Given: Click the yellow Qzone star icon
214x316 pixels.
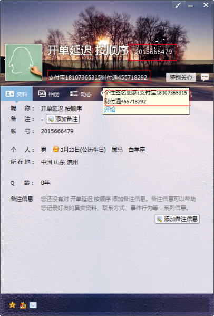Looking at the screenshot, I should 12,305.
